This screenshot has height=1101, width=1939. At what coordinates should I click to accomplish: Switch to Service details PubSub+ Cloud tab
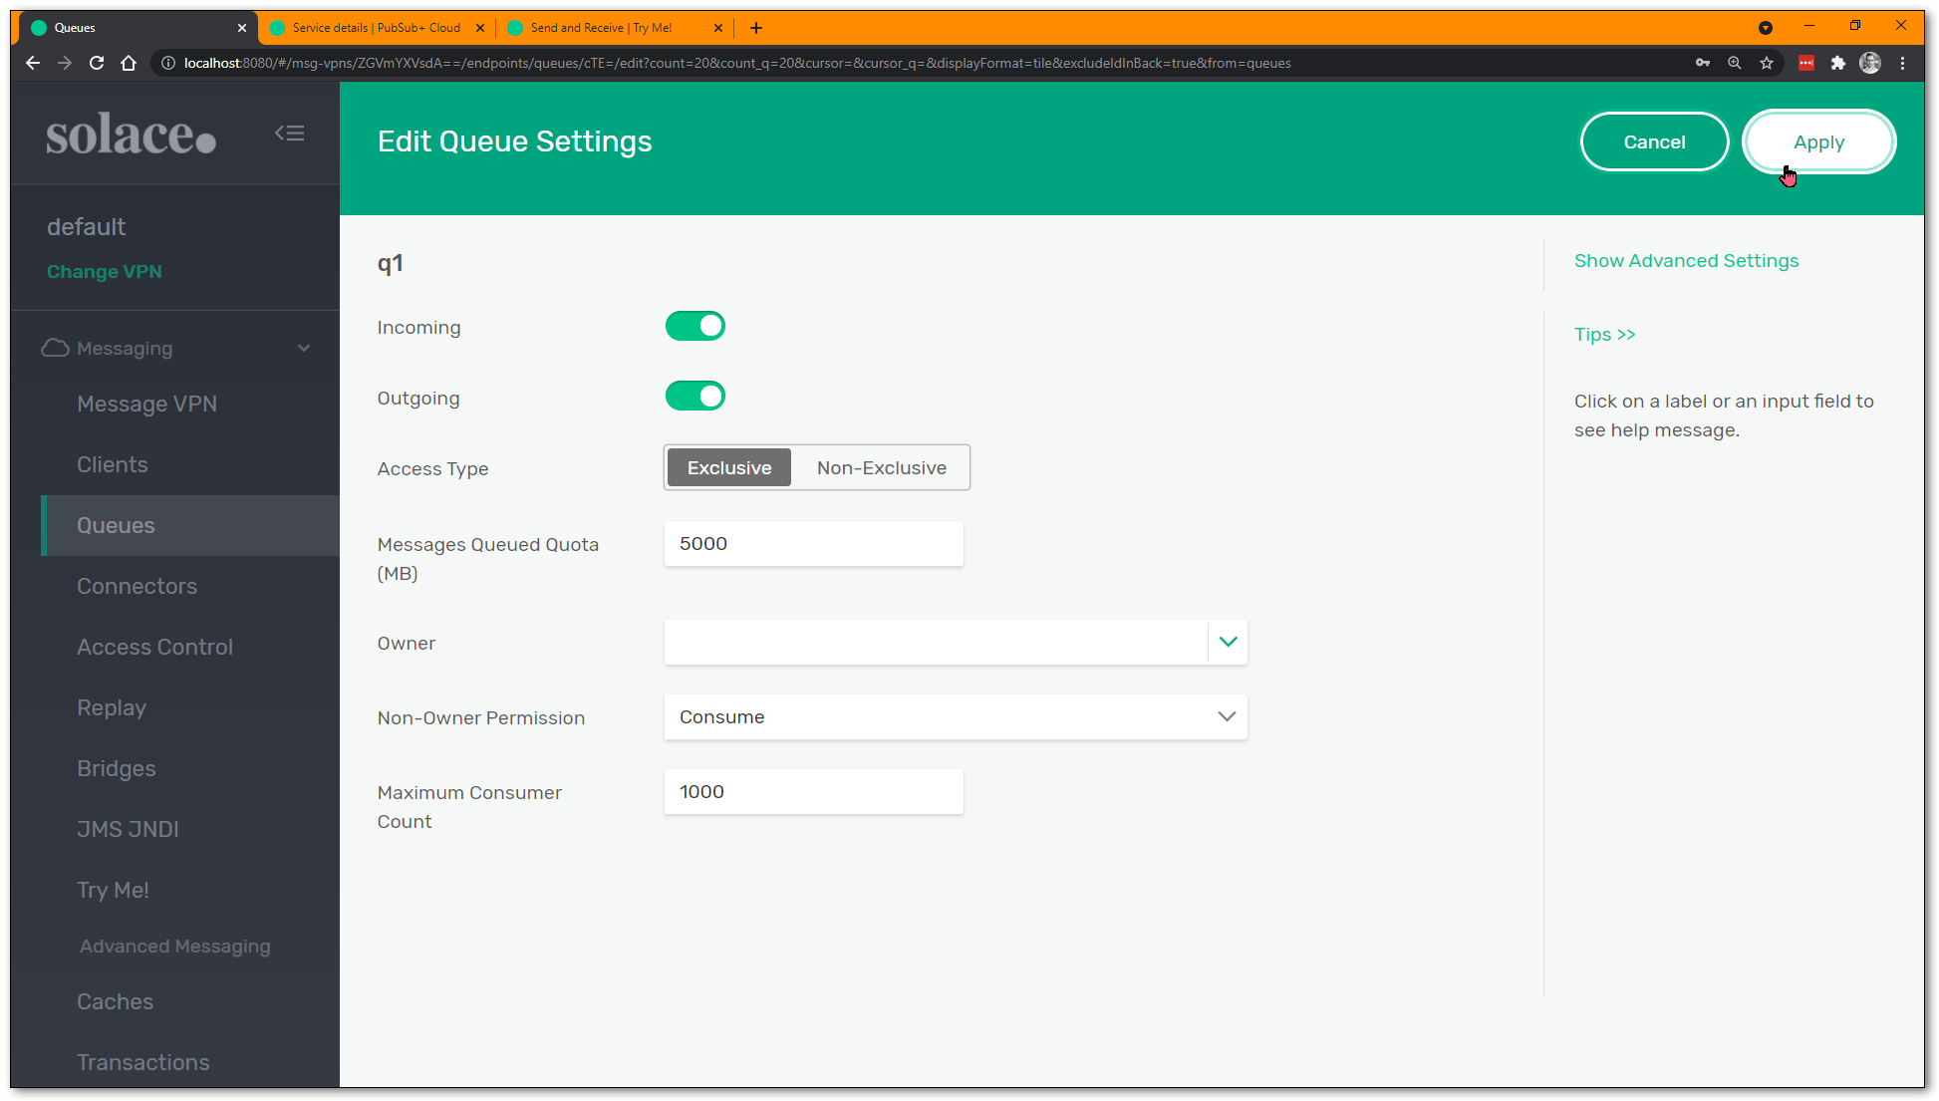point(376,28)
